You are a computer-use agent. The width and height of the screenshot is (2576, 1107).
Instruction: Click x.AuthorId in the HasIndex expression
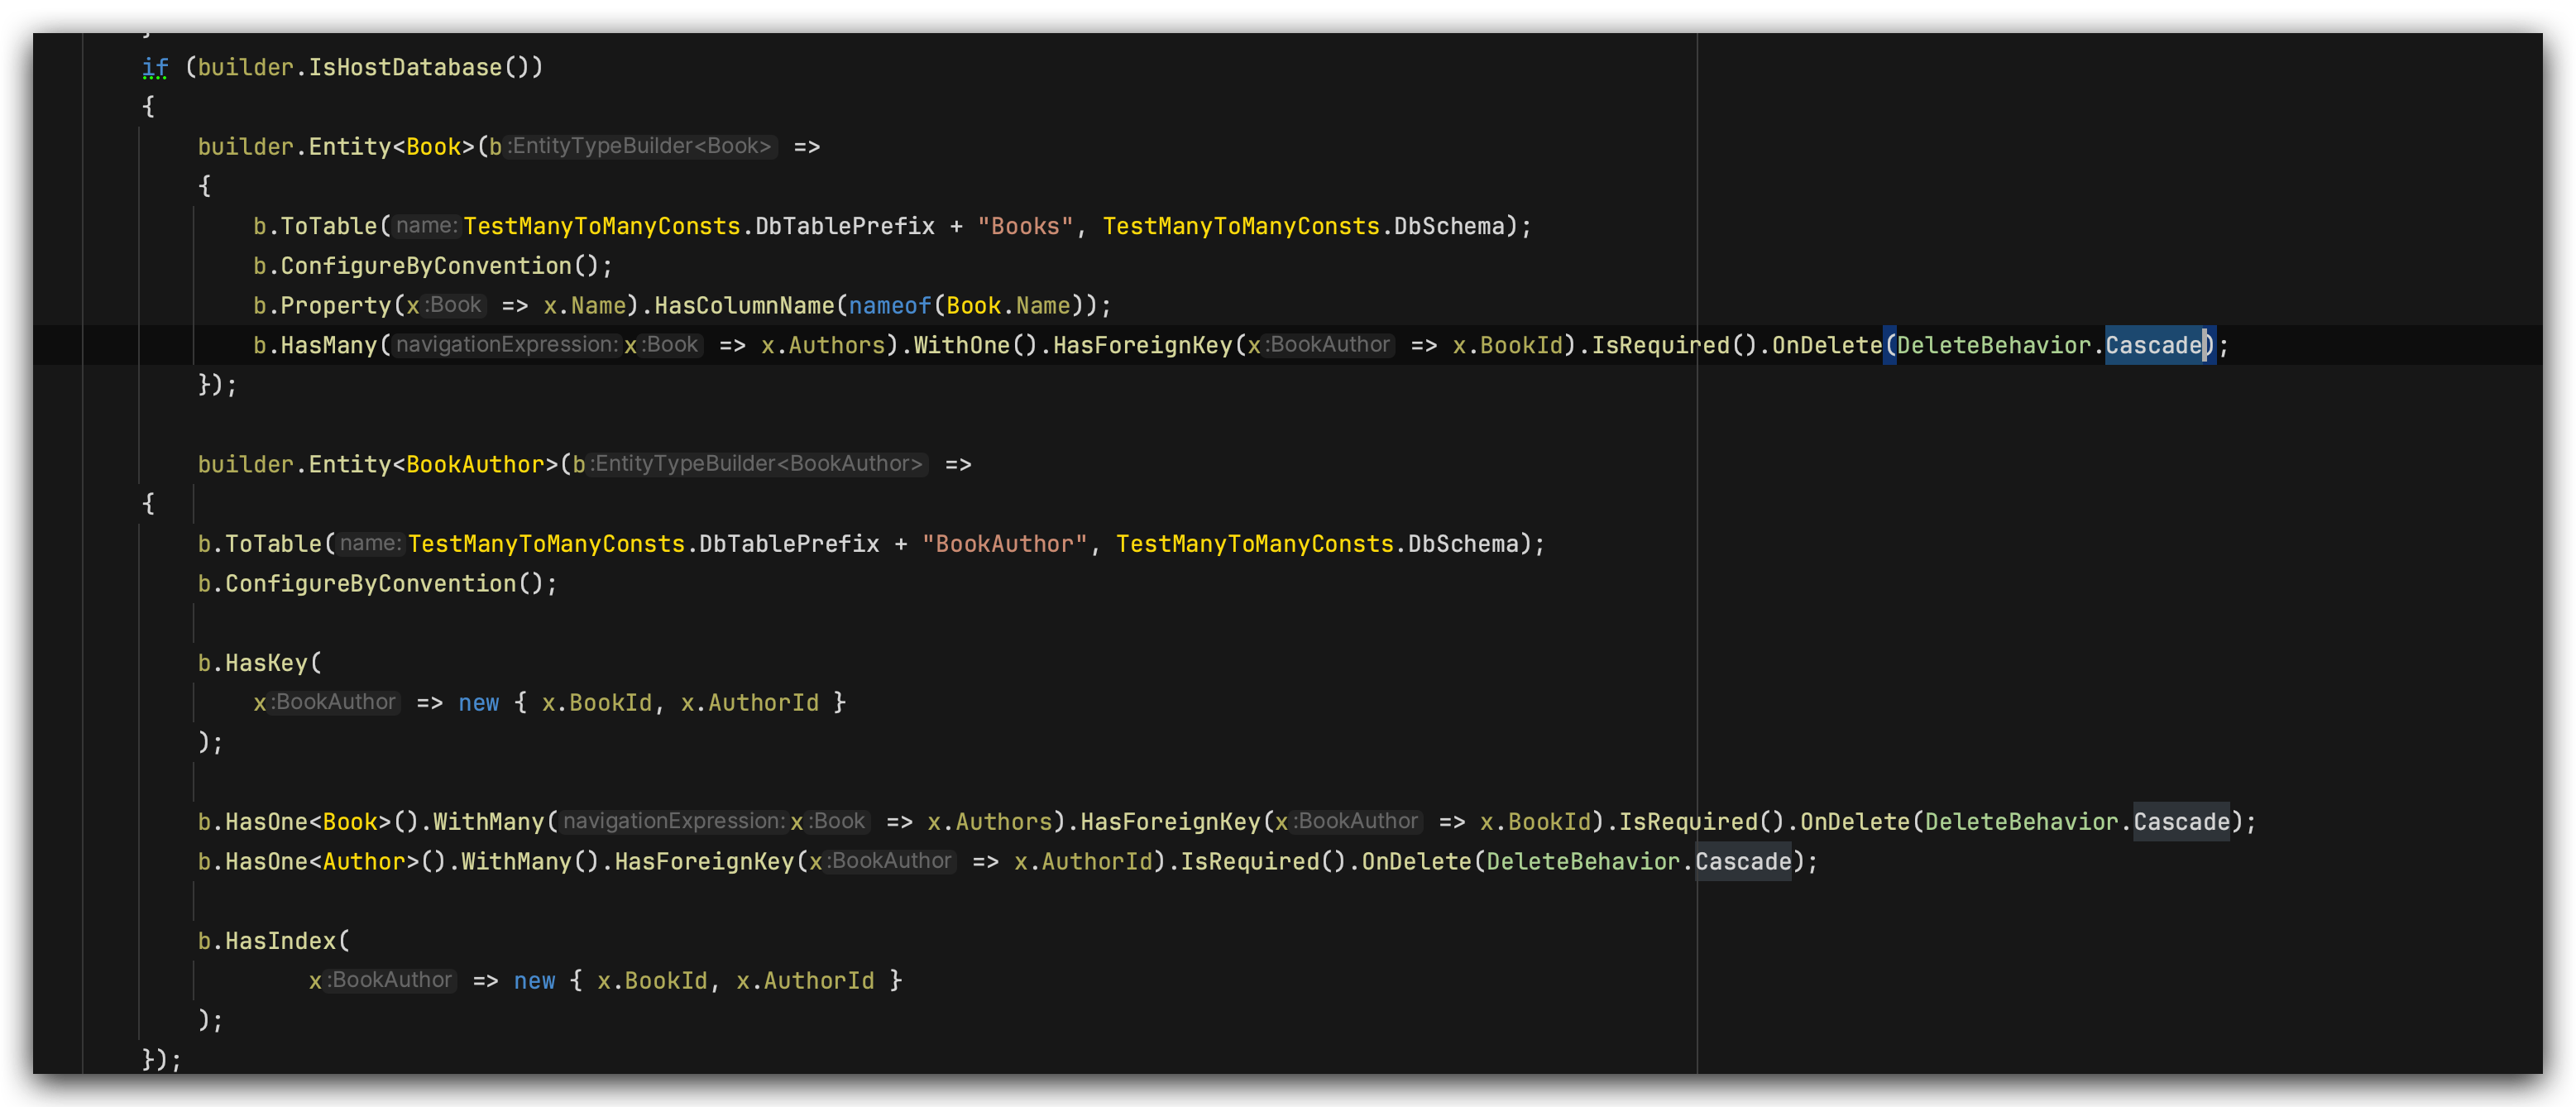[804, 981]
